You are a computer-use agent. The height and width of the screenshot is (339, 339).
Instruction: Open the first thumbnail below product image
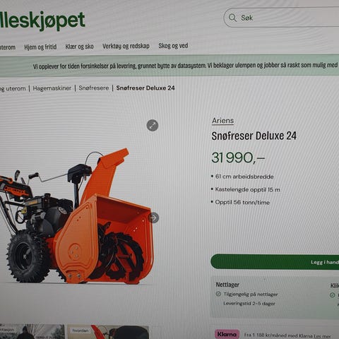[32, 332]
